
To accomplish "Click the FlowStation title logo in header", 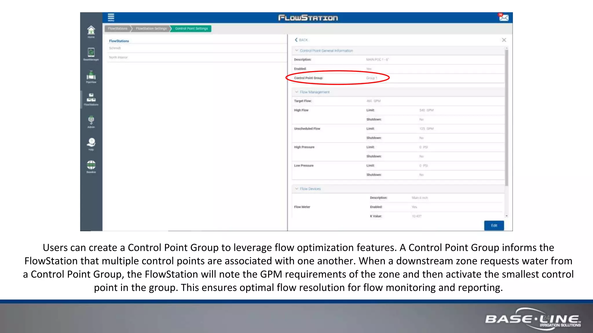I will [308, 18].
